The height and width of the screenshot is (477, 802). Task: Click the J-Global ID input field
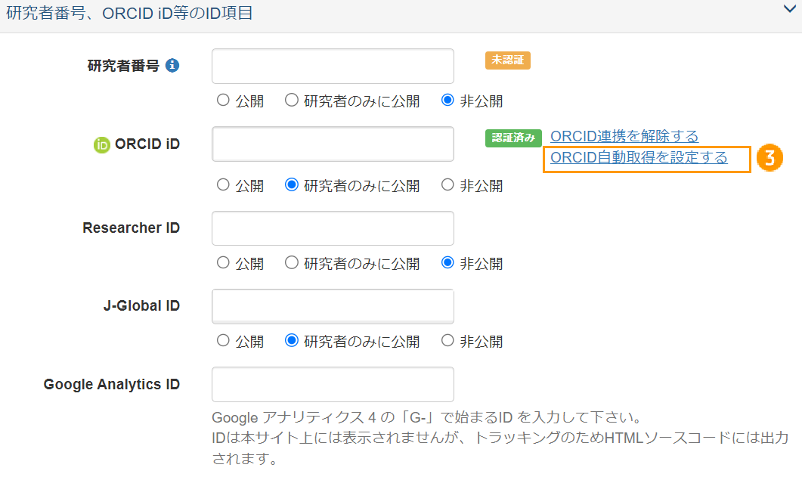click(333, 306)
